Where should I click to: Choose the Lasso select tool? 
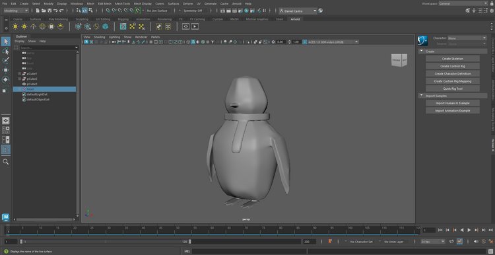tap(6, 51)
